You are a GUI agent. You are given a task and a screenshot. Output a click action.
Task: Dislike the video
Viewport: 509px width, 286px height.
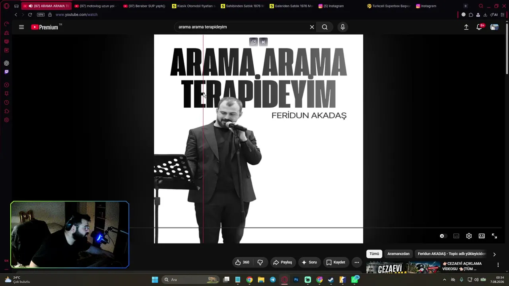[260, 262]
